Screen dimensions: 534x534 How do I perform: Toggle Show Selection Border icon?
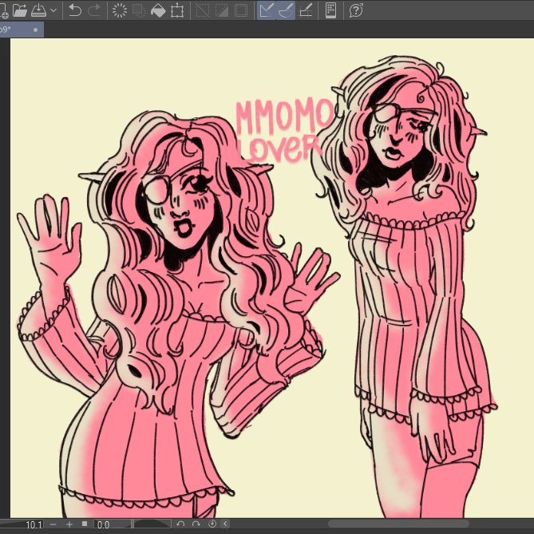coord(241,10)
